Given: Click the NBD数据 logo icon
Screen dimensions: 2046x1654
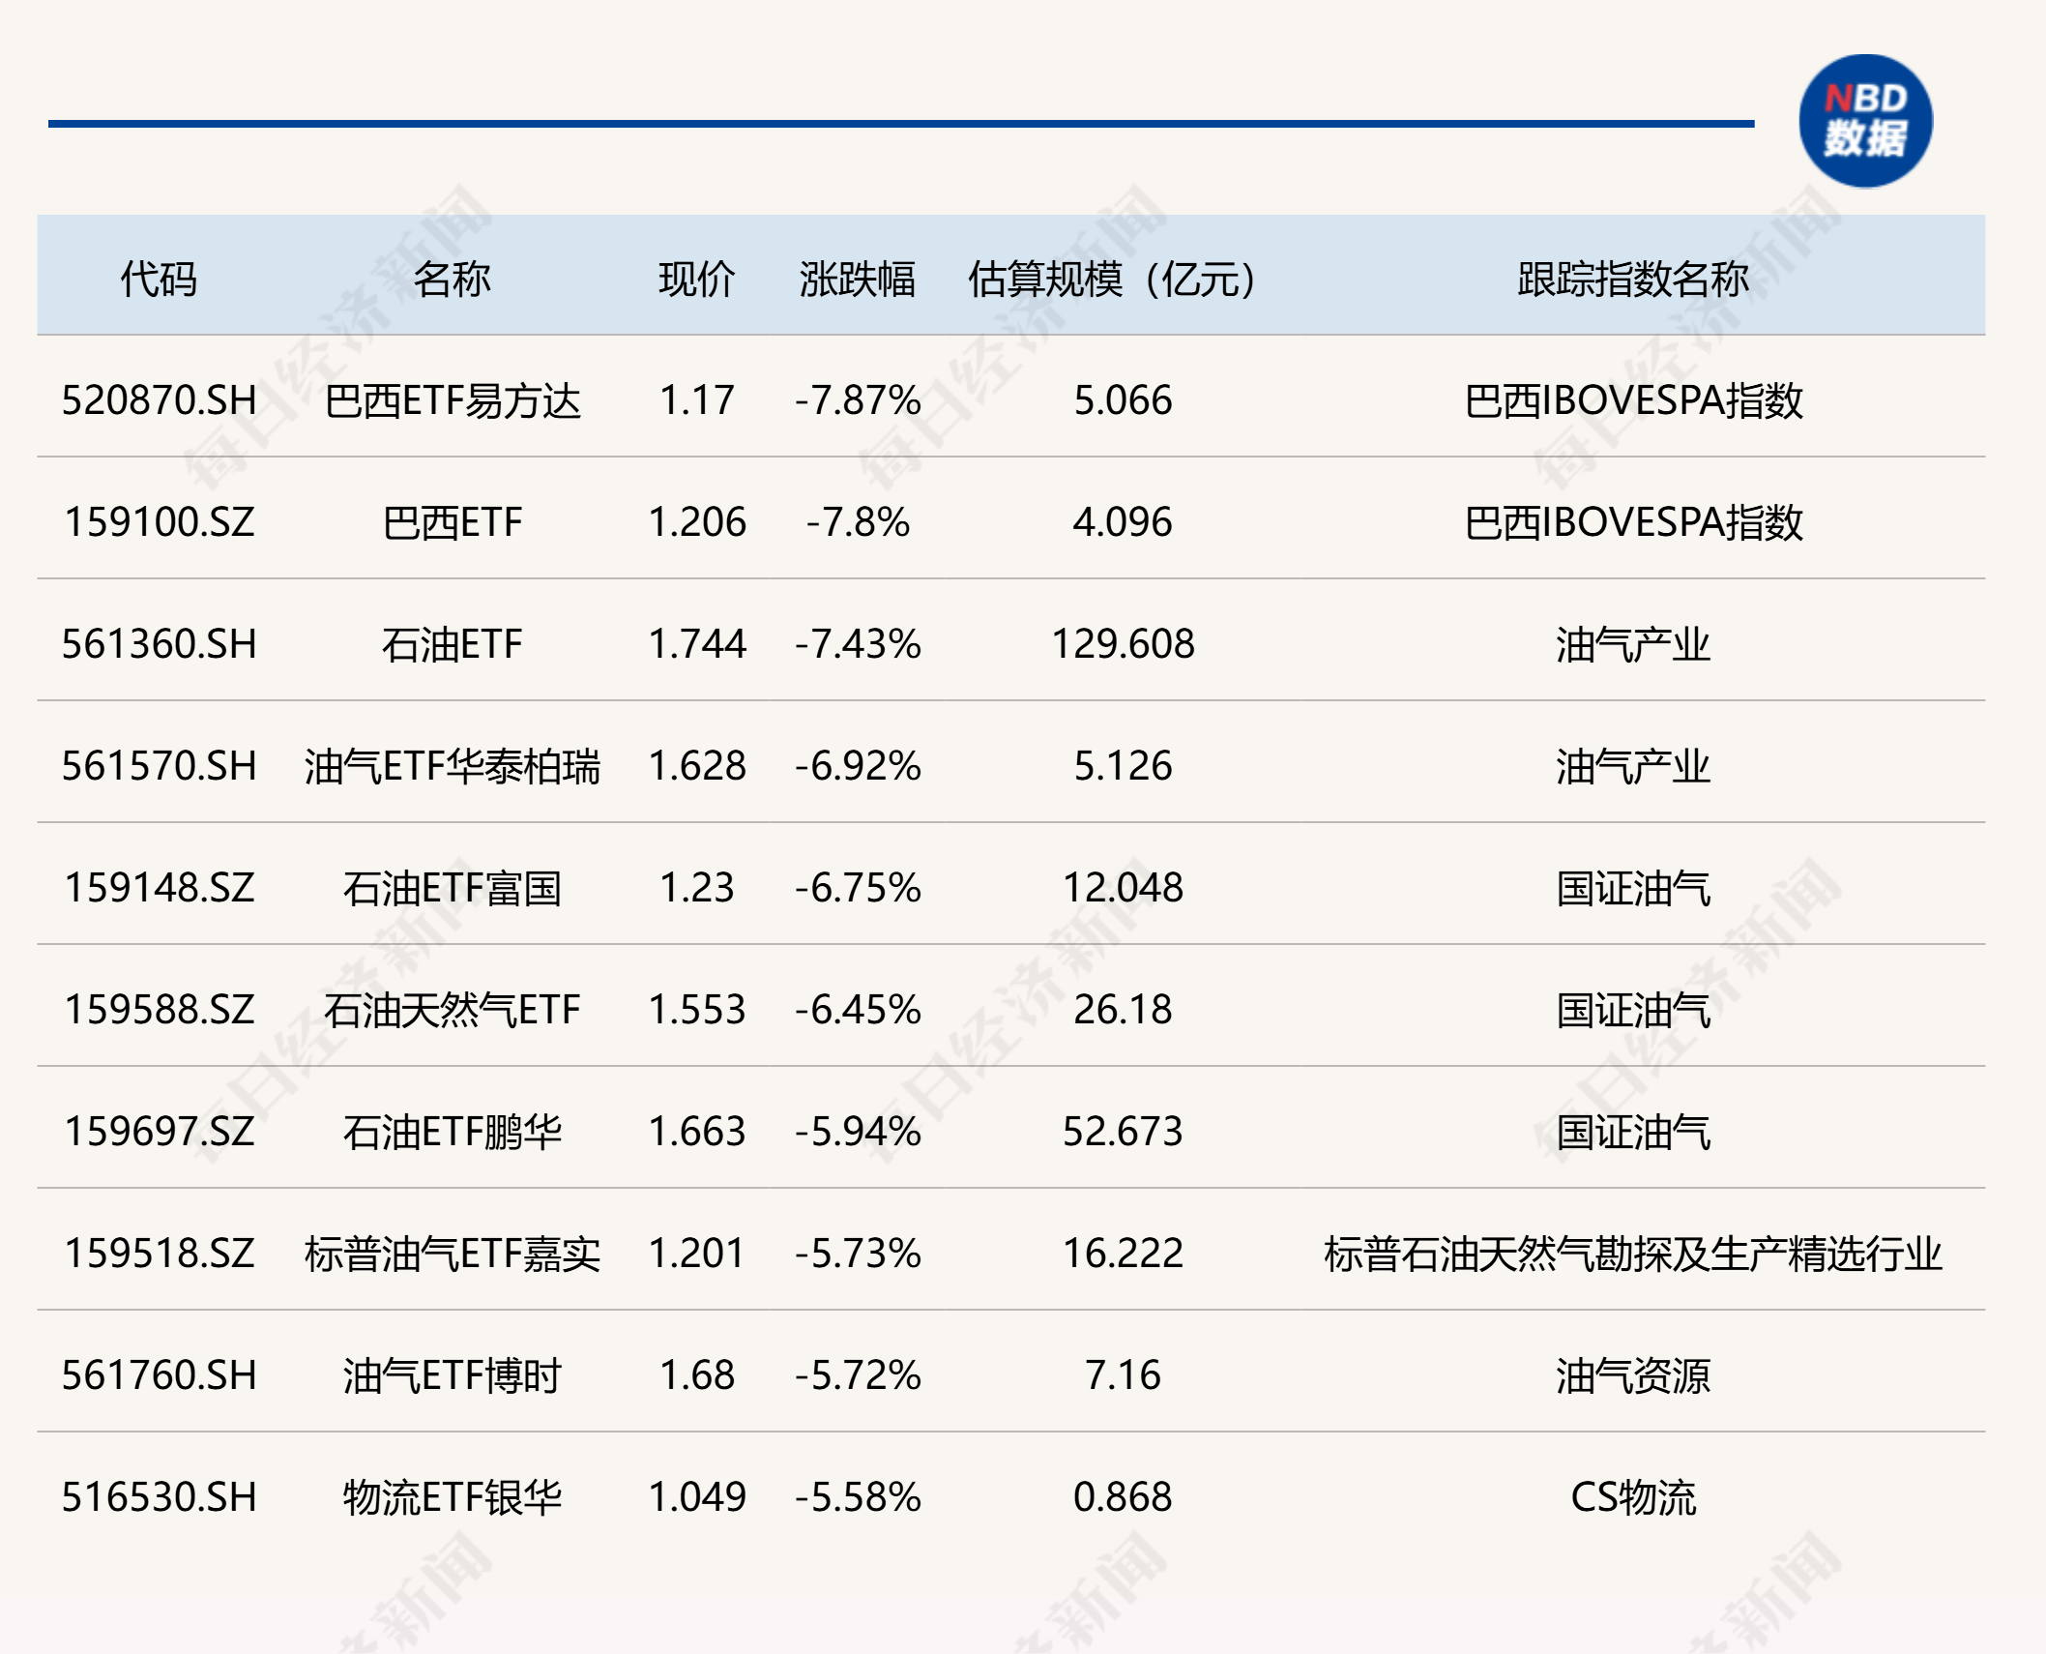Looking at the screenshot, I should (x=1864, y=121).
